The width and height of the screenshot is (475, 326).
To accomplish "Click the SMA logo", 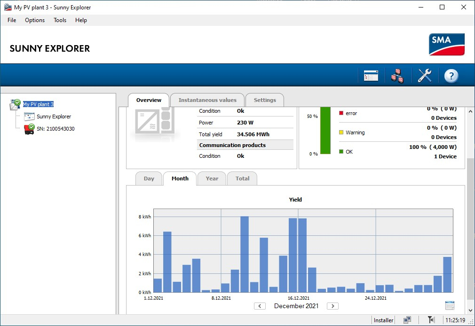I will [x=446, y=45].
